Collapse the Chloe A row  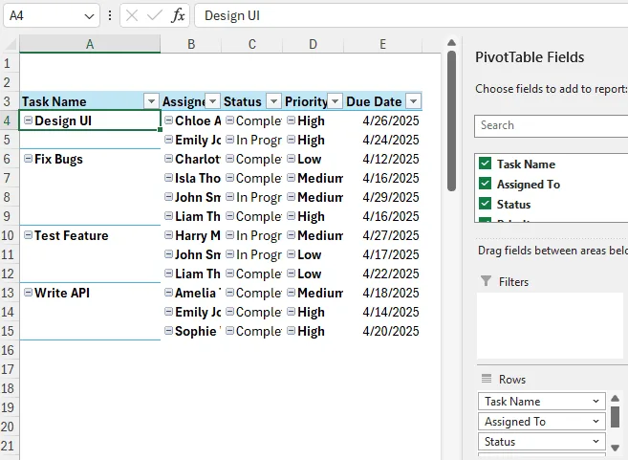click(x=168, y=120)
